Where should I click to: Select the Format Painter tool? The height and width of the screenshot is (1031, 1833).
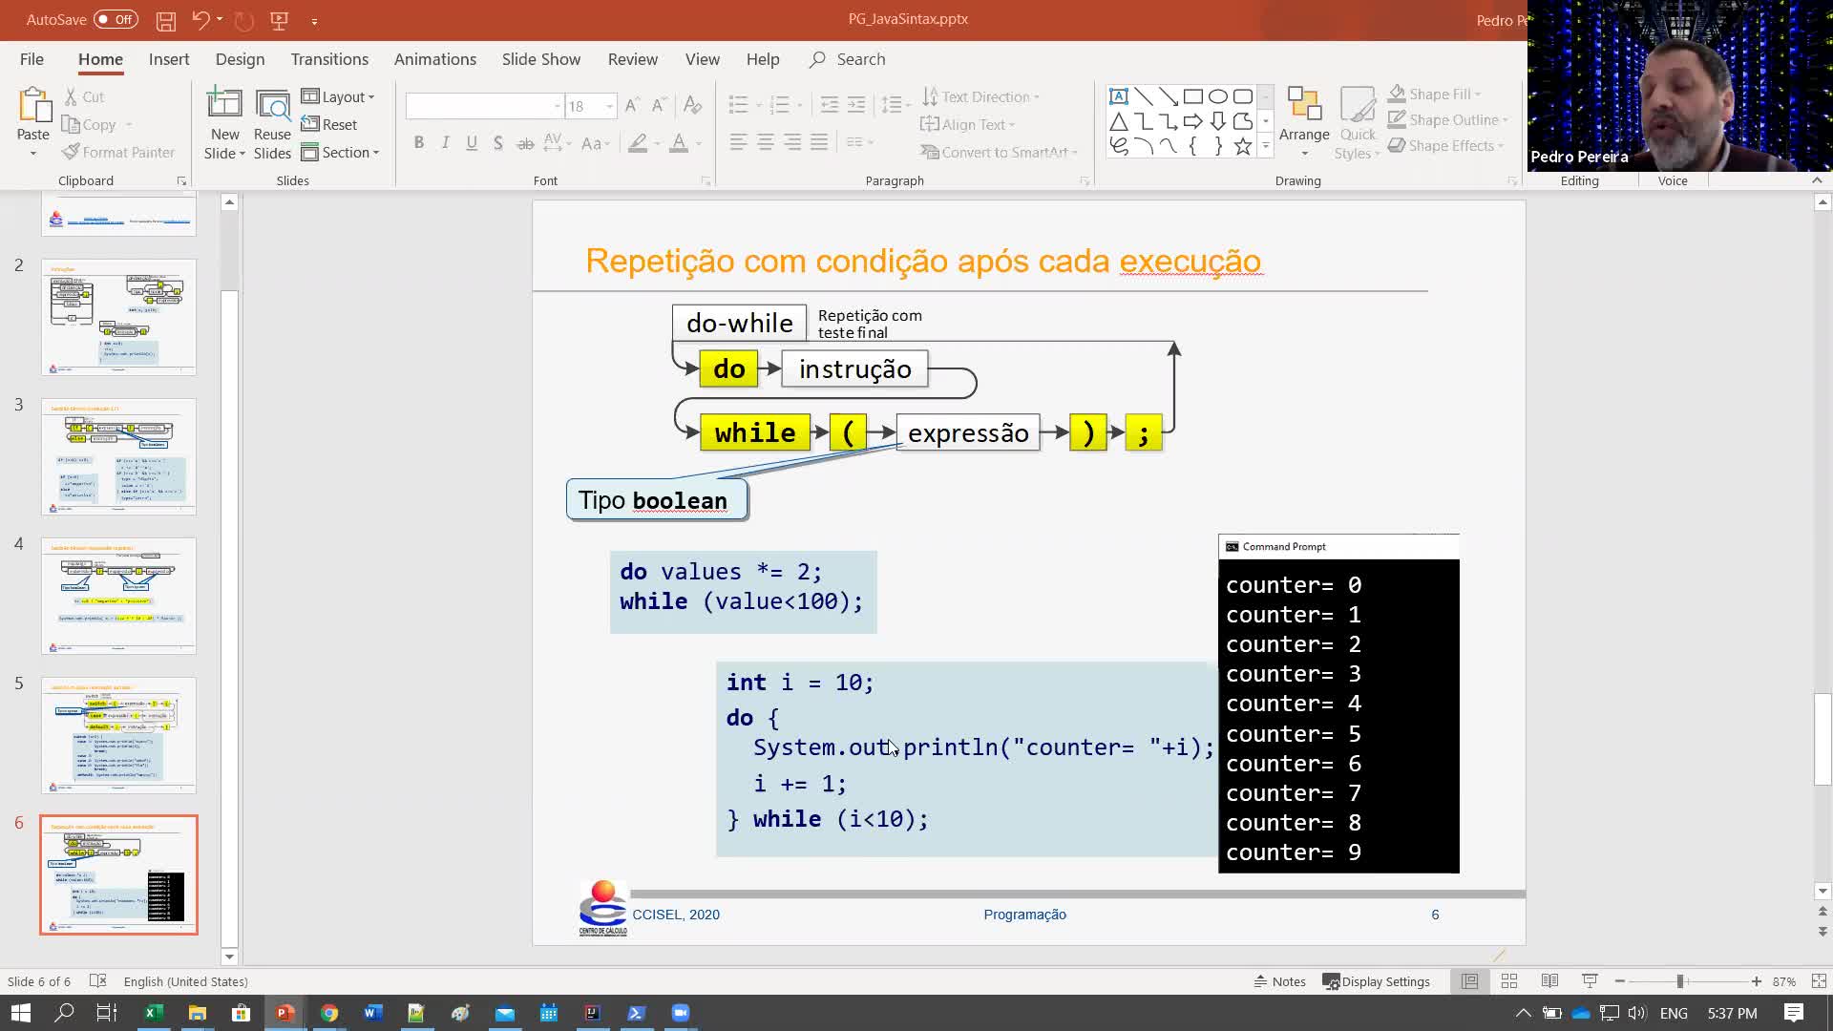pyautogui.click(x=118, y=152)
